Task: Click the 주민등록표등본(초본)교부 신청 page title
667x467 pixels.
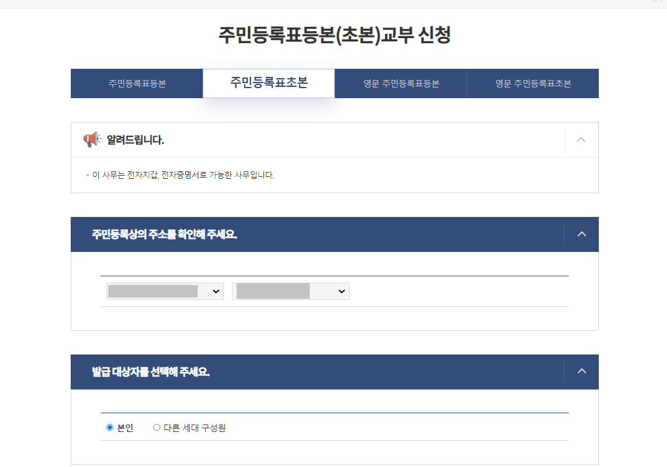Action: 335,35
